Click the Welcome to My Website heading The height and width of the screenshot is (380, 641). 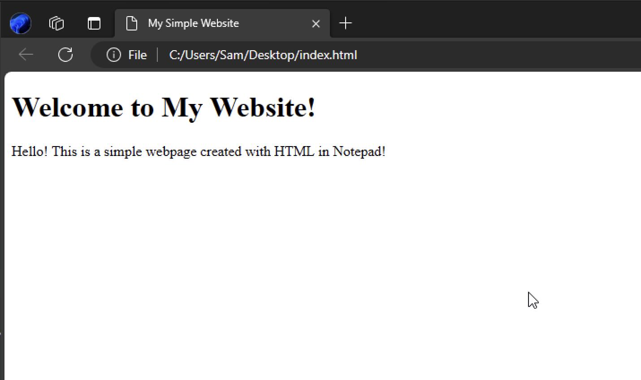click(x=164, y=107)
